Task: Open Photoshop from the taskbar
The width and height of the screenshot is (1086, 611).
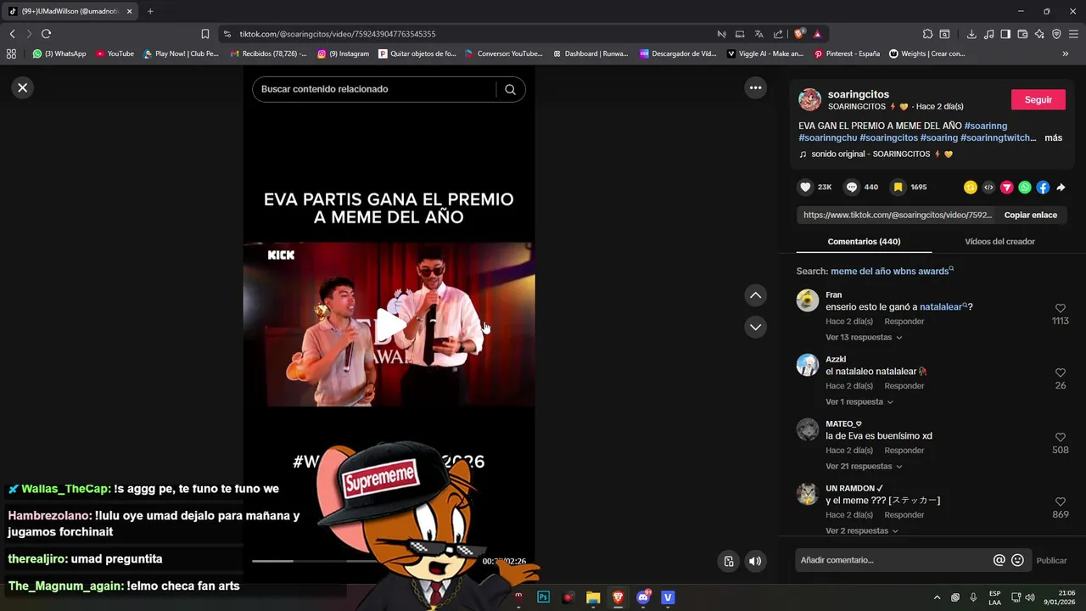Action: 543,597
